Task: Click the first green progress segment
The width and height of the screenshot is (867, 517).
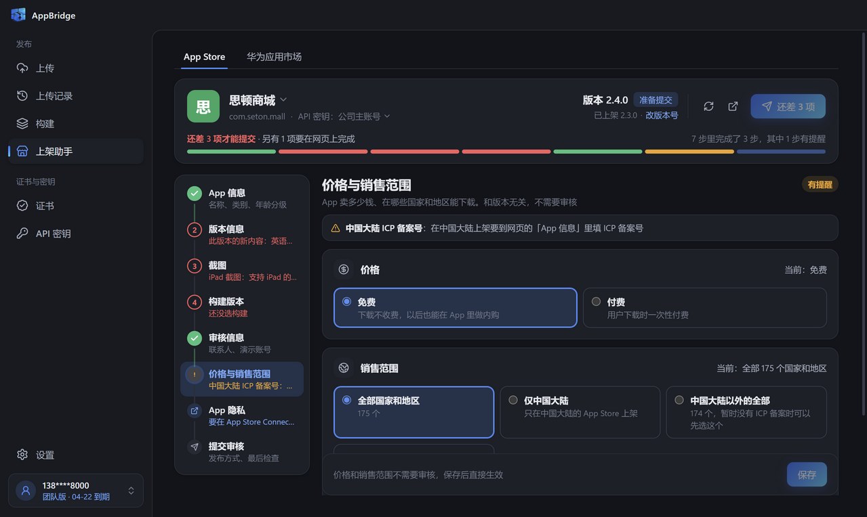Action: click(231, 152)
